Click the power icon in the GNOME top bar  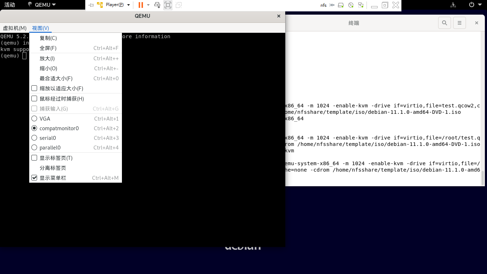tap(472, 5)
